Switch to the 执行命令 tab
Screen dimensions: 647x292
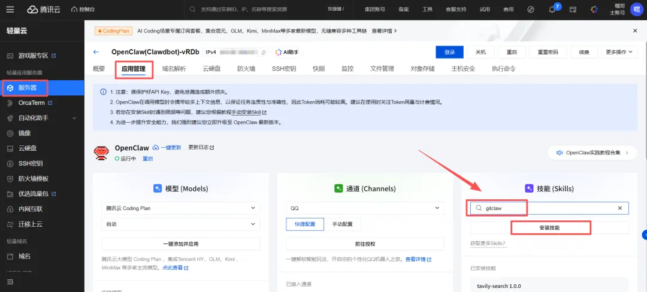[x=503, y=69]
